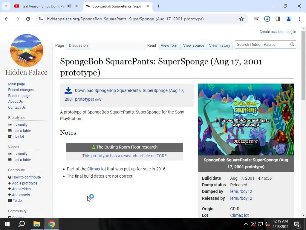
Task: Open the To do link
Action: click(17, 200)
